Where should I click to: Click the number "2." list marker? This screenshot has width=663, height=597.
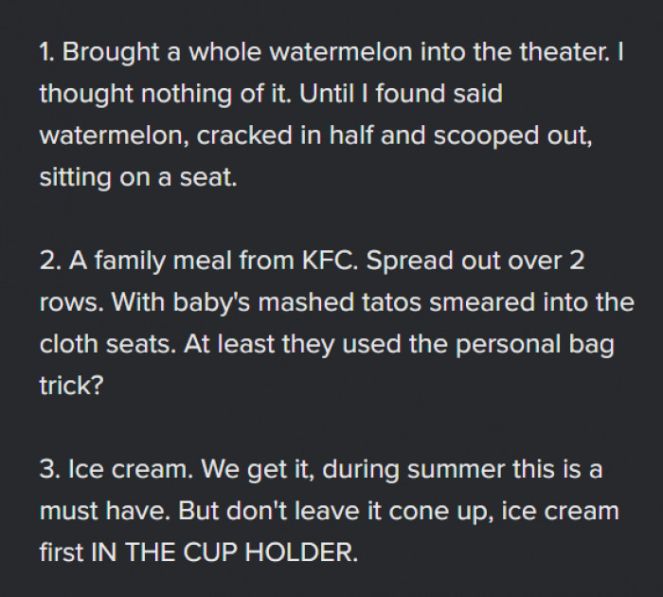[x=51, y=261]
